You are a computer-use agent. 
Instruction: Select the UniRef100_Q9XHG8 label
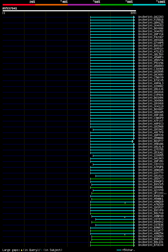[151, 103]
